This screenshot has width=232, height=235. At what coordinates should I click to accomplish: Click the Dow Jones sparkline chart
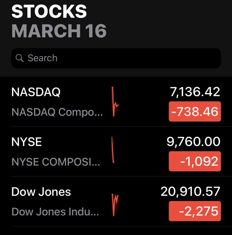point(115,204)
